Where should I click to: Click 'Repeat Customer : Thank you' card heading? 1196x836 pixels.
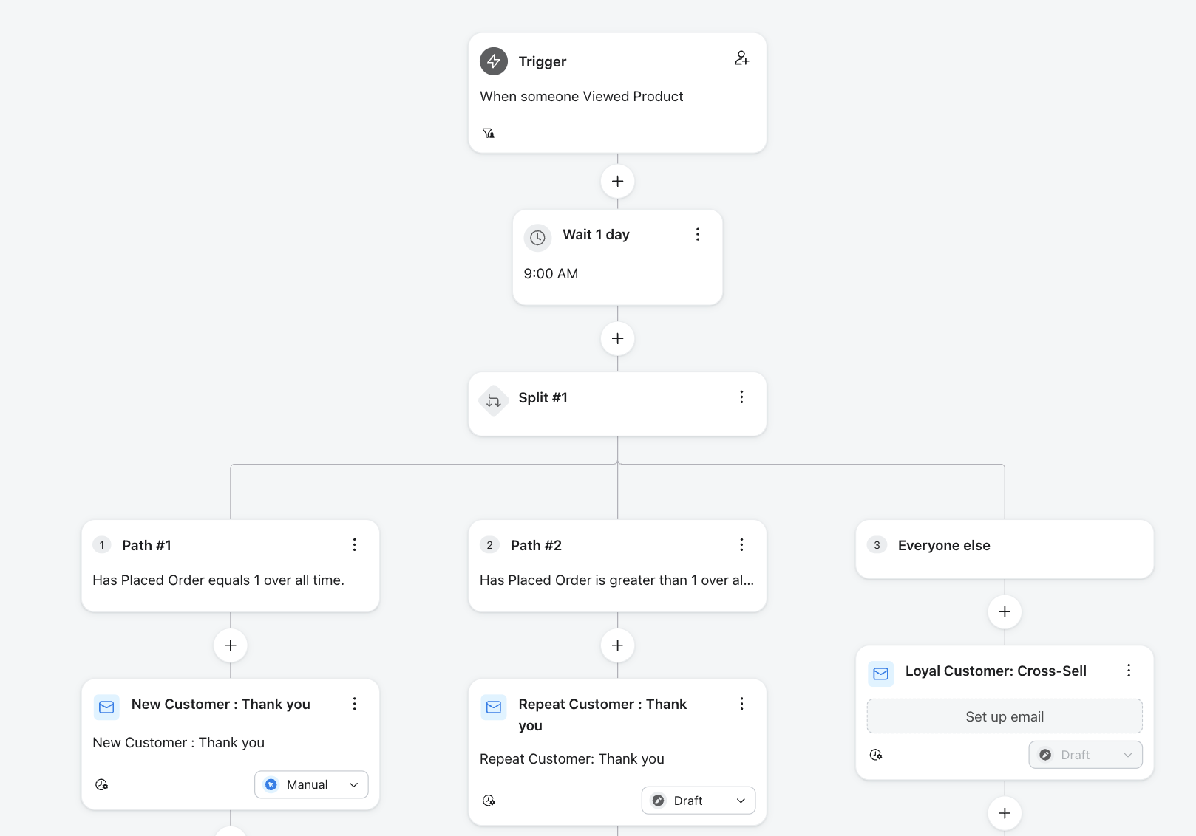602,715
